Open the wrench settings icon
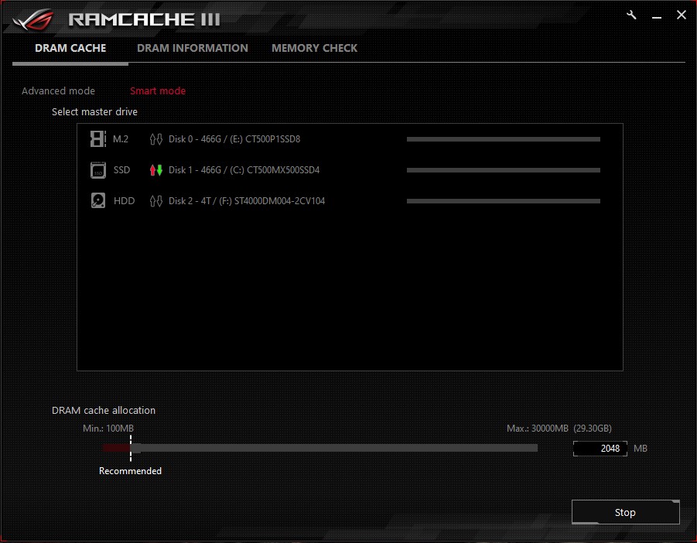Image resolution: width=697 pixels, height=543 pixels. pos(631,15)
